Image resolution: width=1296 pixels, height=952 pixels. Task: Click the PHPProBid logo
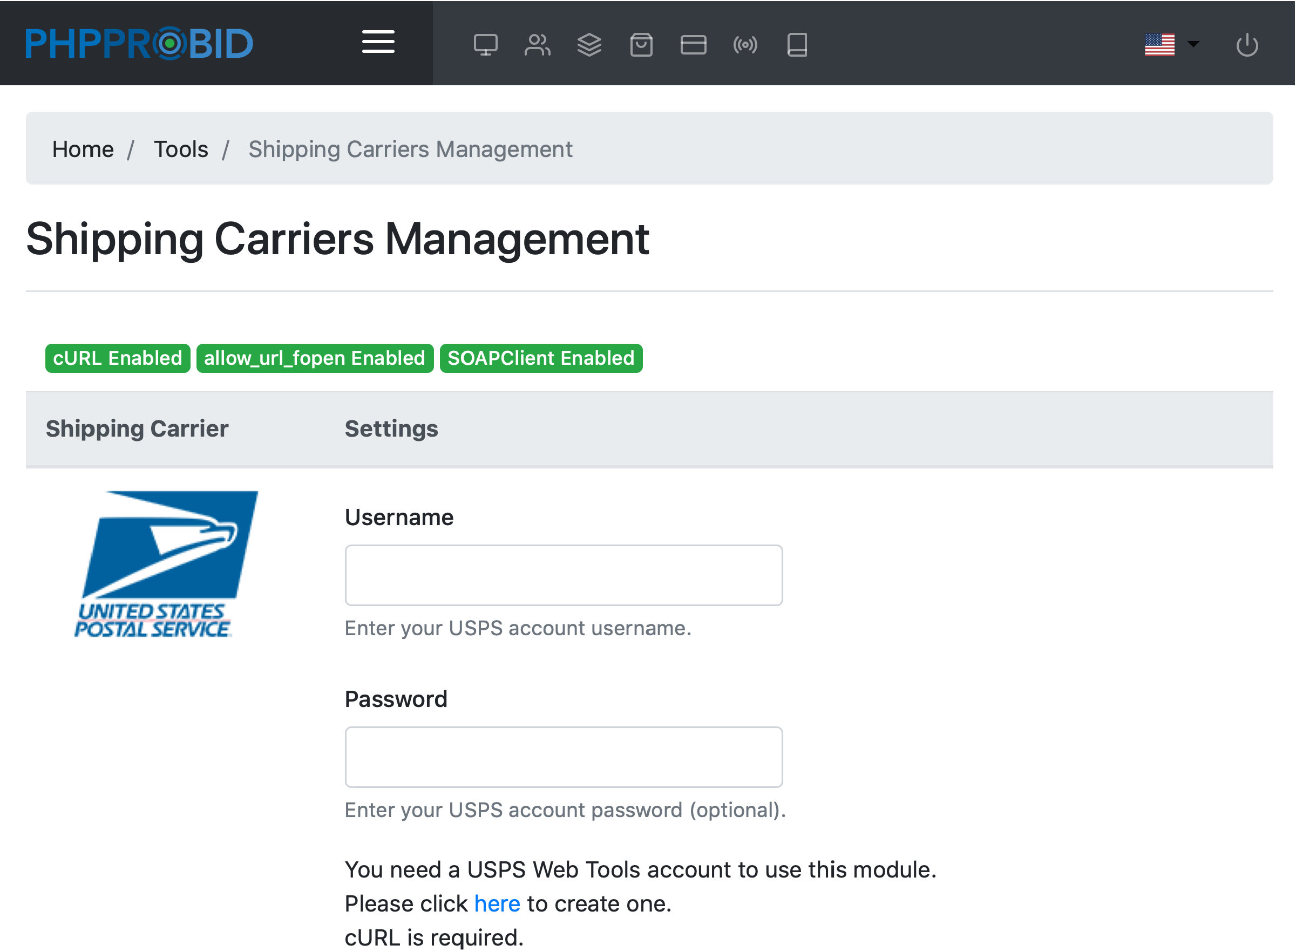(139, 43)
